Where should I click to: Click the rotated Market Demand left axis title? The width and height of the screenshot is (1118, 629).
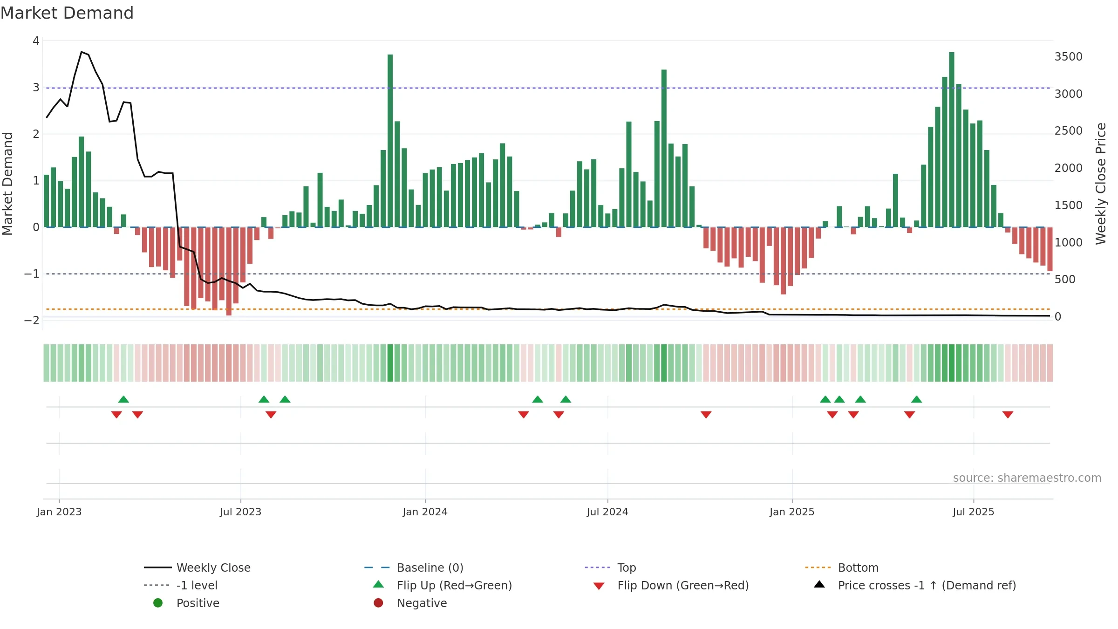point(7,184)
